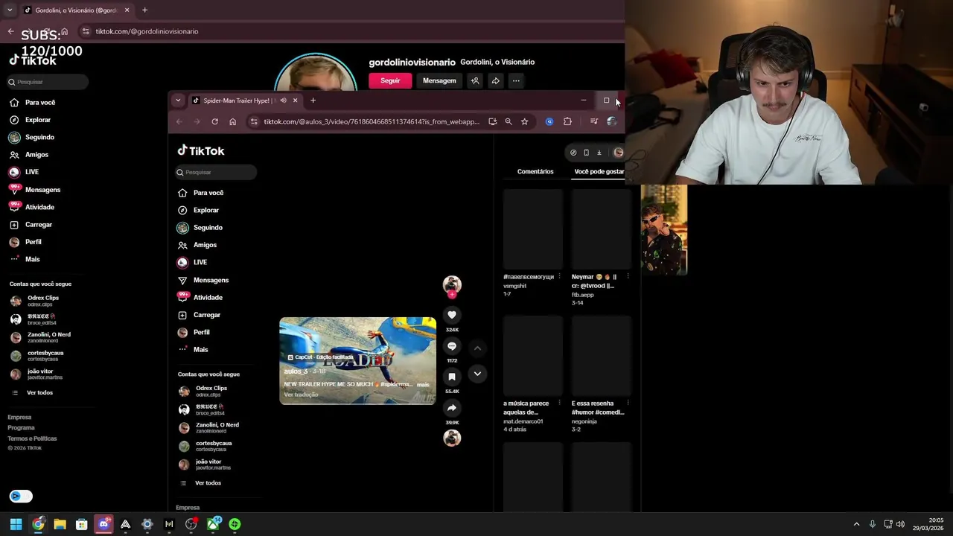The height and width of the screenshot is (536, 953).
Task: Open the back window Pesquisar search field
Action: (x=48, y=82)
